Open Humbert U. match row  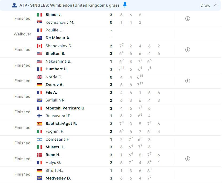coord(111,65)
